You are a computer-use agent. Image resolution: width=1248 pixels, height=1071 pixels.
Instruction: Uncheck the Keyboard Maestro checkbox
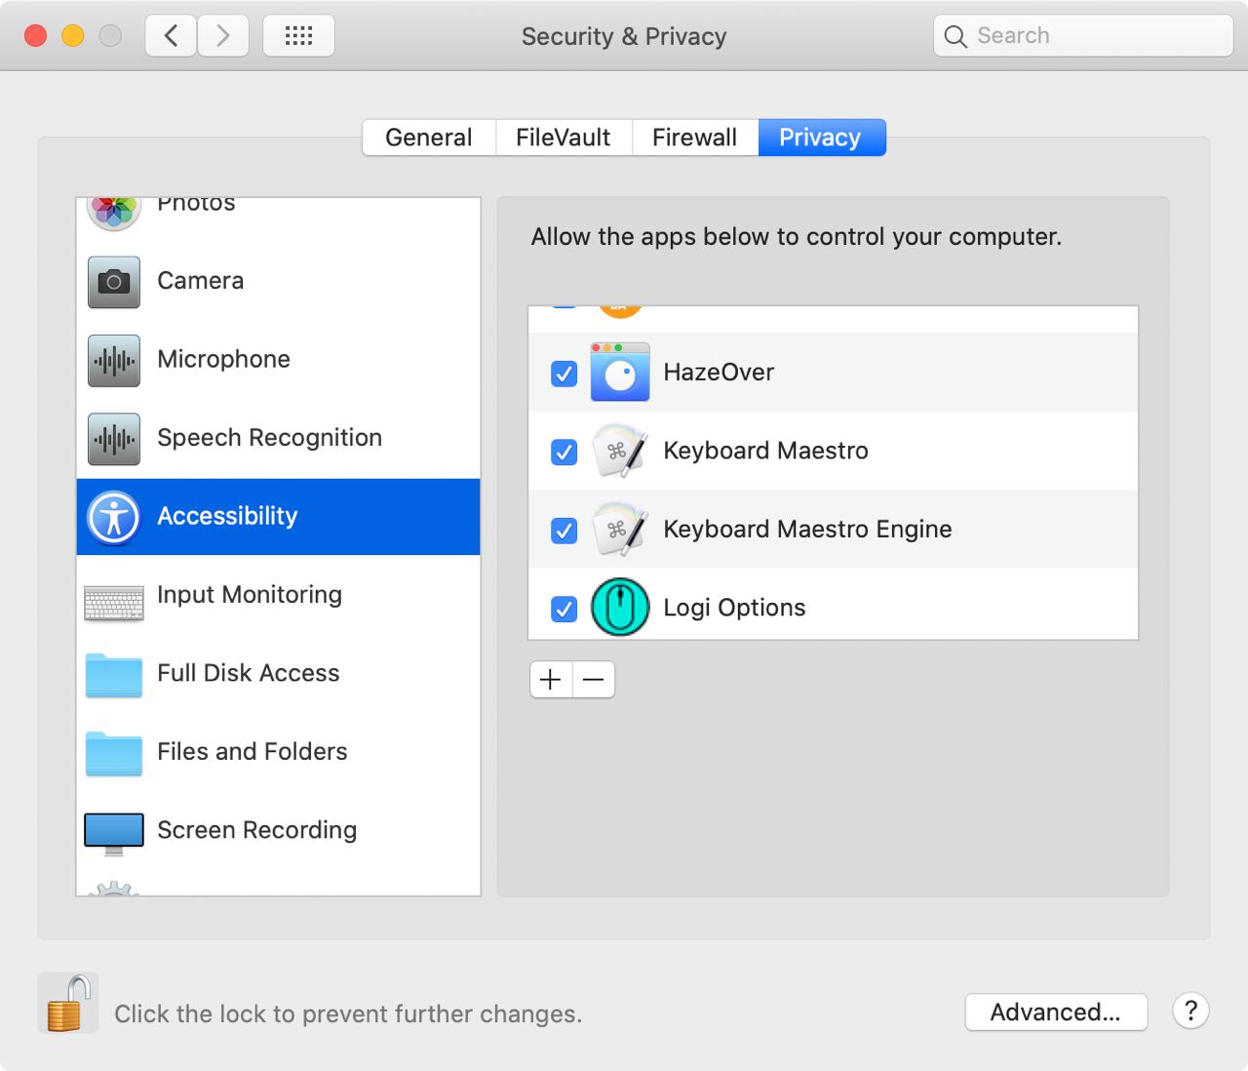[x=565, y=452]
